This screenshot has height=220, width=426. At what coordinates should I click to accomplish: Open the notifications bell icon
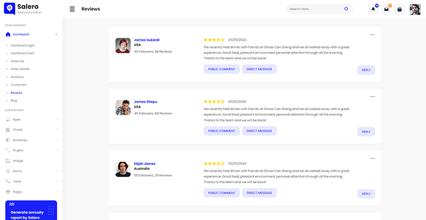tap(373, 9)
